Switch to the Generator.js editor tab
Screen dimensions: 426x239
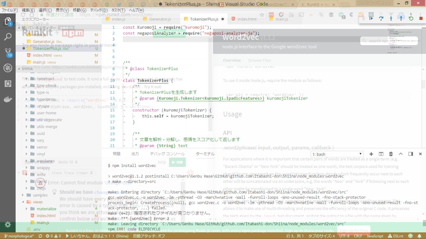(160, 19)
